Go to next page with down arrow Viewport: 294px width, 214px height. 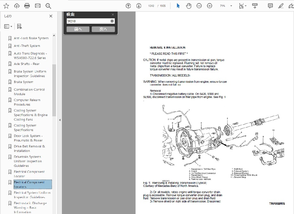[x=139, y=6]
